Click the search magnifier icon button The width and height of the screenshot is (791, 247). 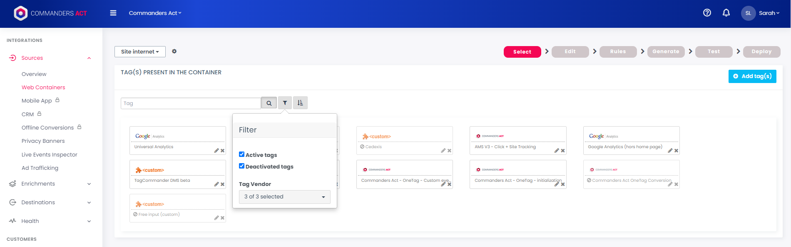coord(269,103)
